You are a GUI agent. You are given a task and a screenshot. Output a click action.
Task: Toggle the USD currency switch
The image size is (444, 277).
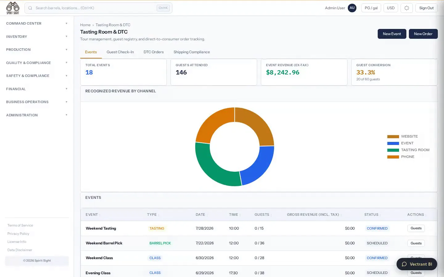click(x=391, y=8)
